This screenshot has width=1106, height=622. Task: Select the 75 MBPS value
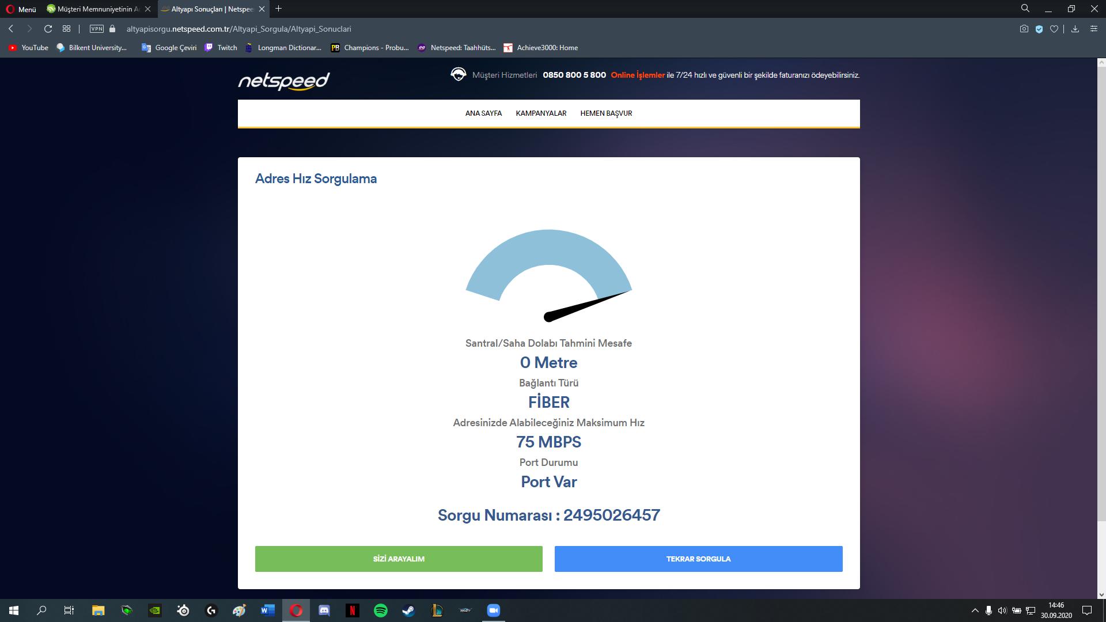(548, 442)
